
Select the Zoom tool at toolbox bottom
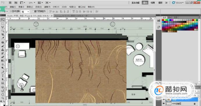(x=3, y=98)
